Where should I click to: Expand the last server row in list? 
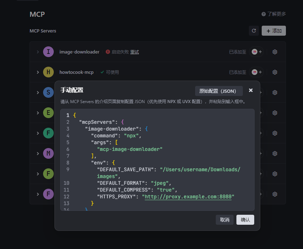tap(38, 194)
